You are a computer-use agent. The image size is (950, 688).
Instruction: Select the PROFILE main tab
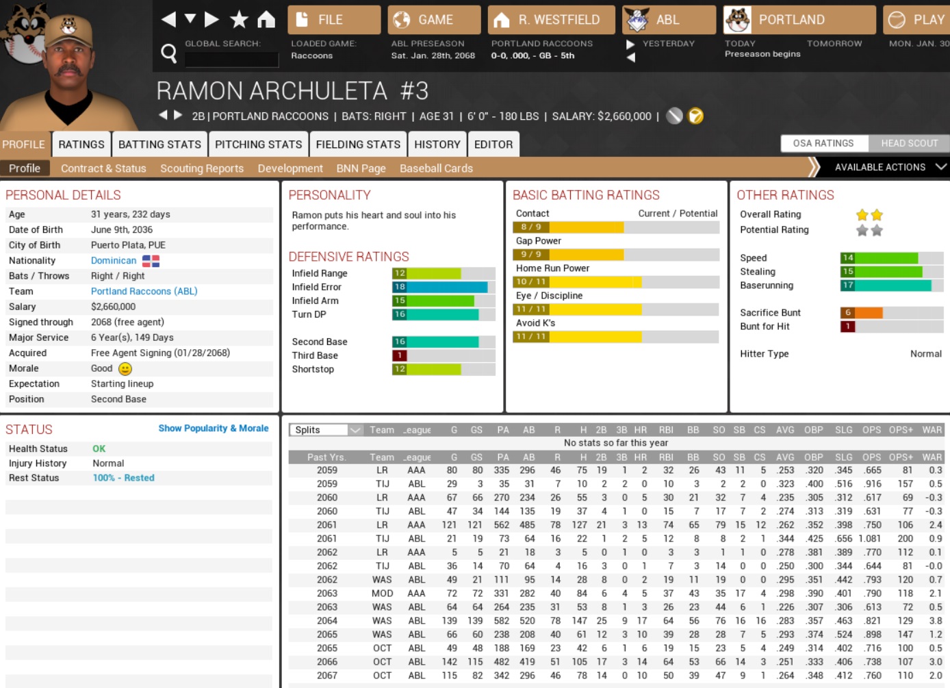[24, 144]
